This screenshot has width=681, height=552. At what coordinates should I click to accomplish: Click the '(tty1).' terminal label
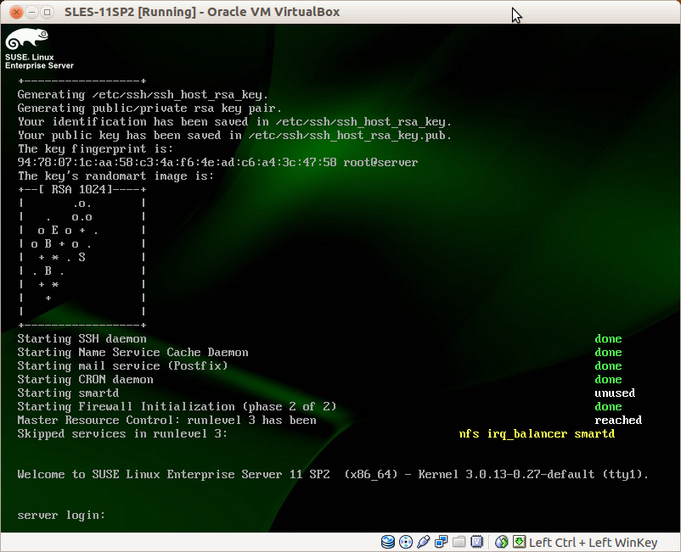point(626,474)
